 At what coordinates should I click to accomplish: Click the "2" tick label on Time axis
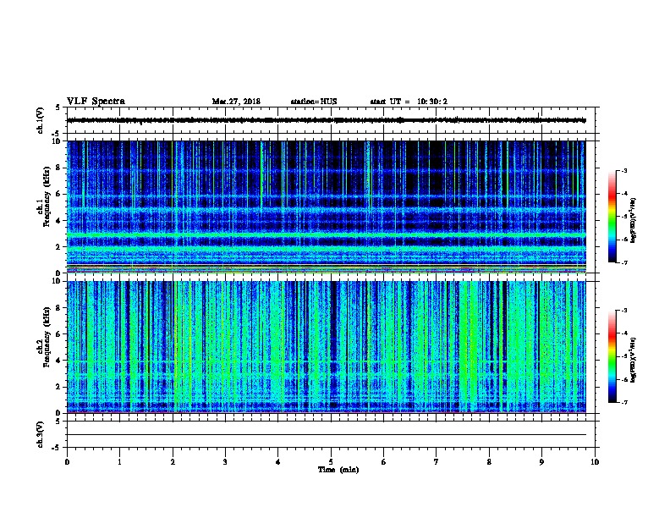click(173, 462)
